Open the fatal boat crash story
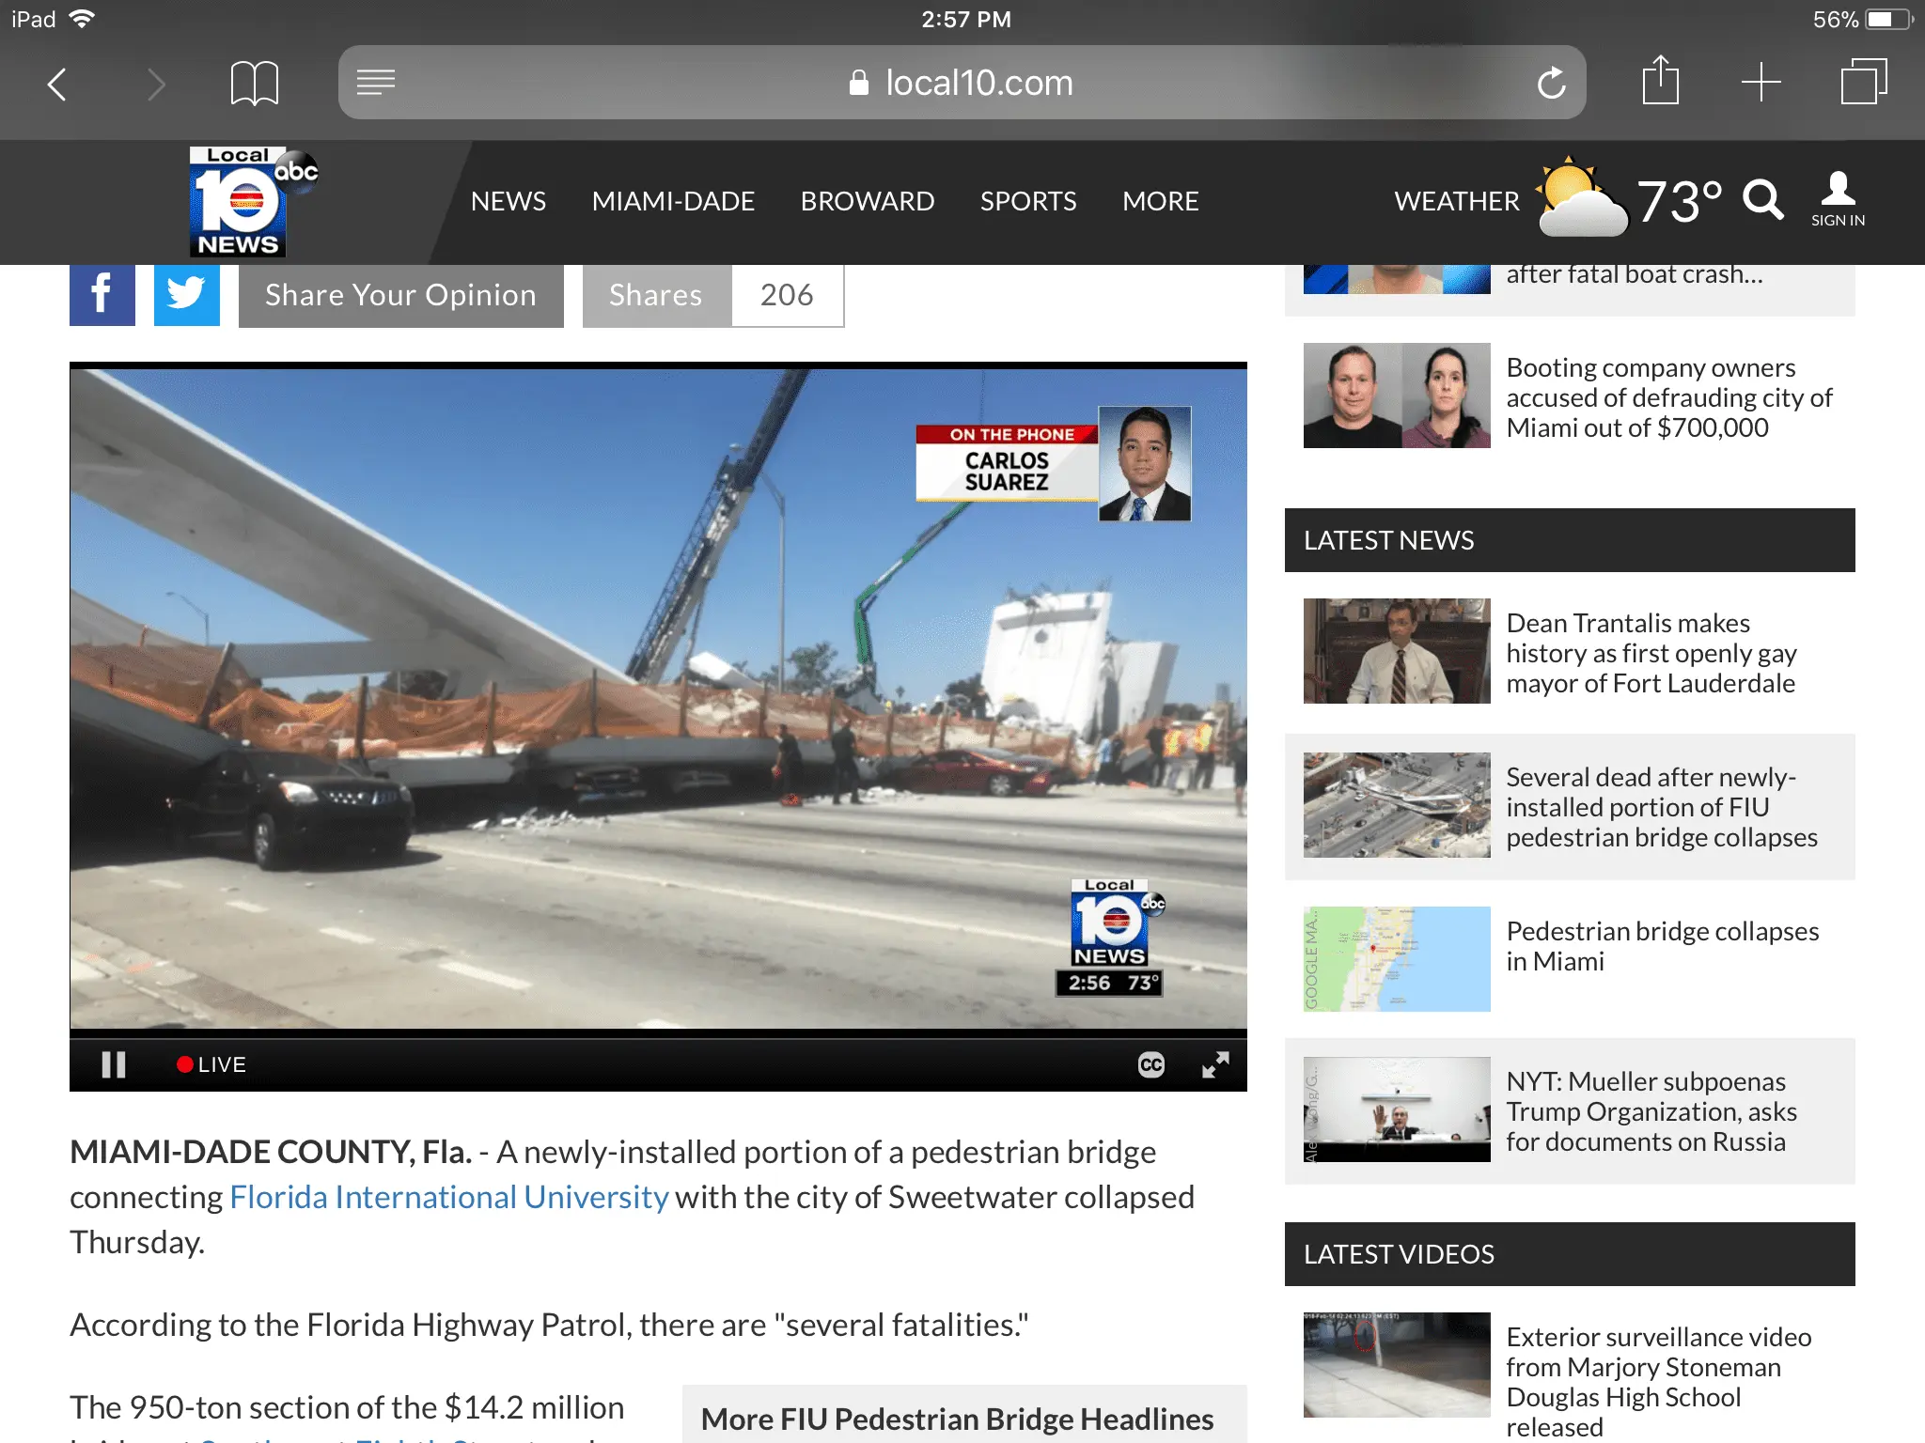 1635,274
